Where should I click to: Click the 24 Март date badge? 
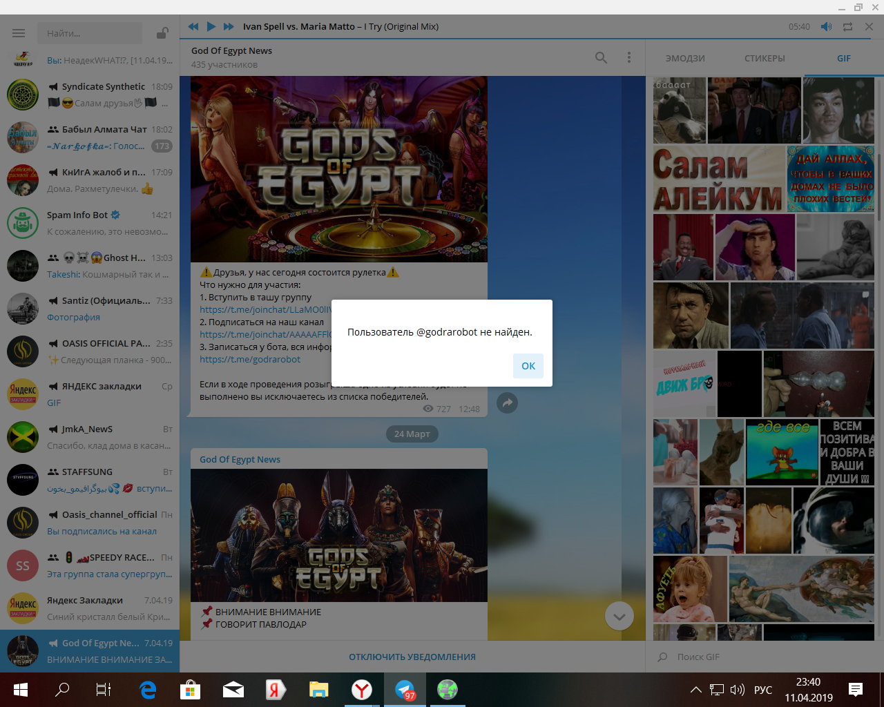412,434
